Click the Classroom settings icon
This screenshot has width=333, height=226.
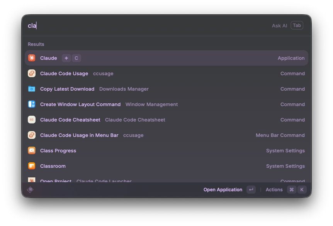[x=32, y=166]
